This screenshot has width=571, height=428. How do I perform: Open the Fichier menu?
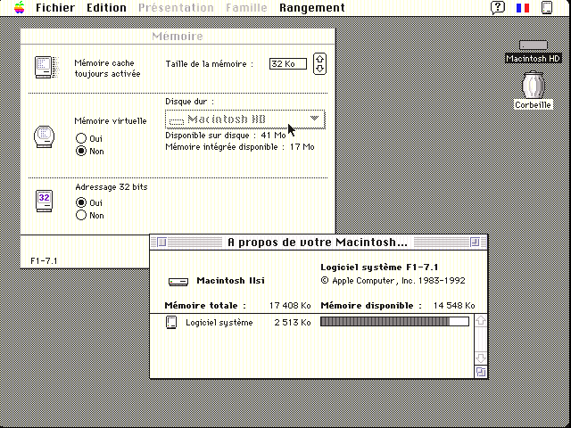[55, 8]
